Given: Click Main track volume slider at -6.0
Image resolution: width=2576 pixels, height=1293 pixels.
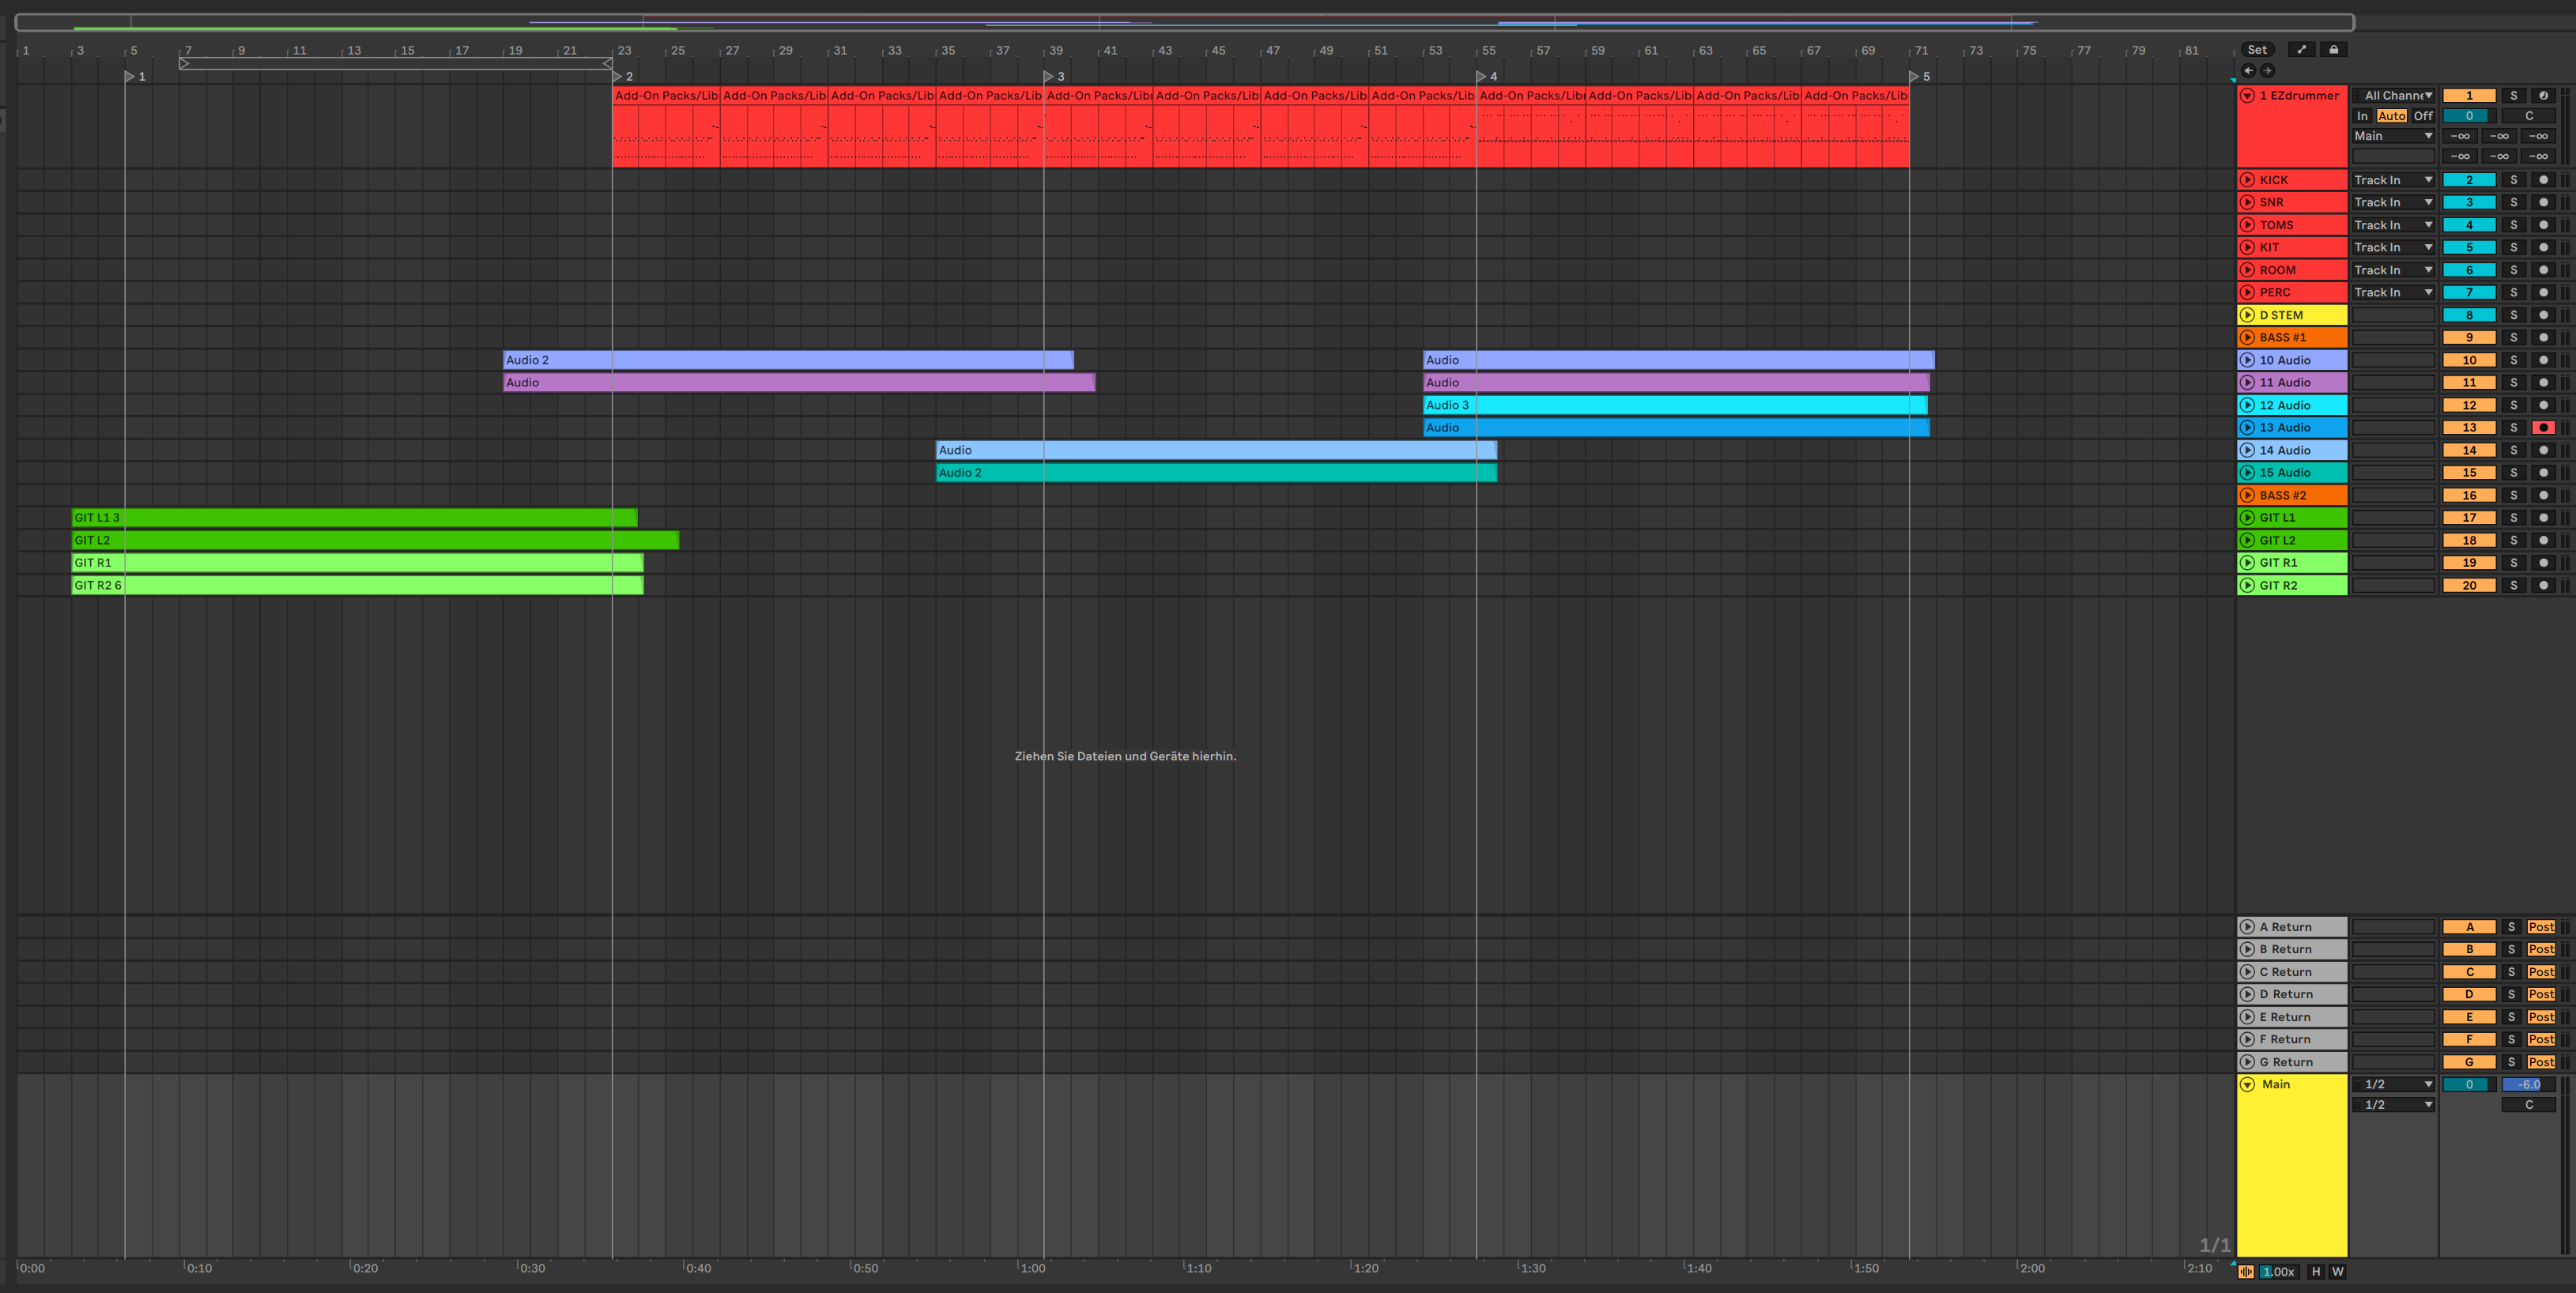Looking at the screenshot, I should pos(2528,1085).
